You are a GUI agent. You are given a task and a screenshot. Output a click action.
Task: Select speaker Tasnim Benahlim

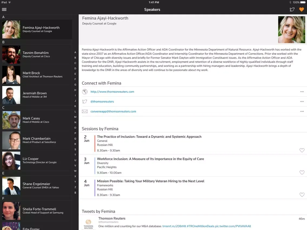click(x=36, y=55)
